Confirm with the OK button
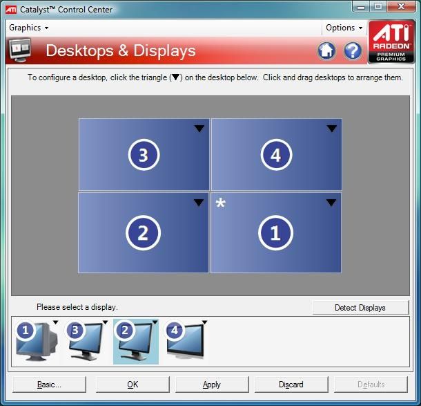Image resolution: width=421 pixels, height=406 pixels. coord(133,384)
